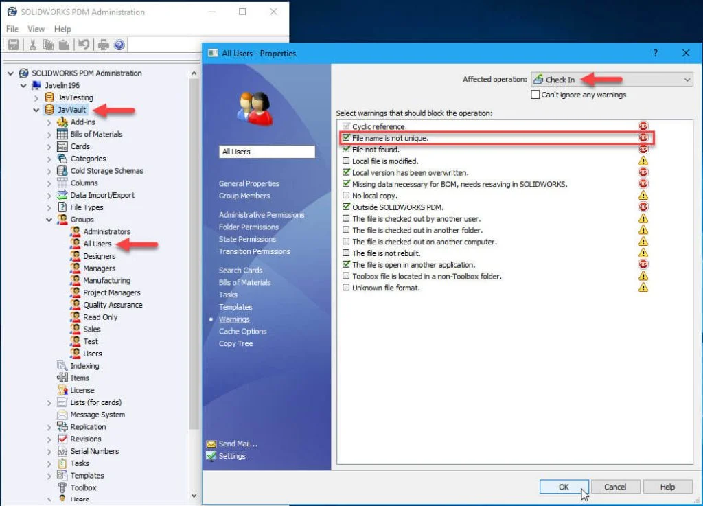Click OK to save warning settings
This screenshot has height=506, width=703.
(x=564, y=487)
